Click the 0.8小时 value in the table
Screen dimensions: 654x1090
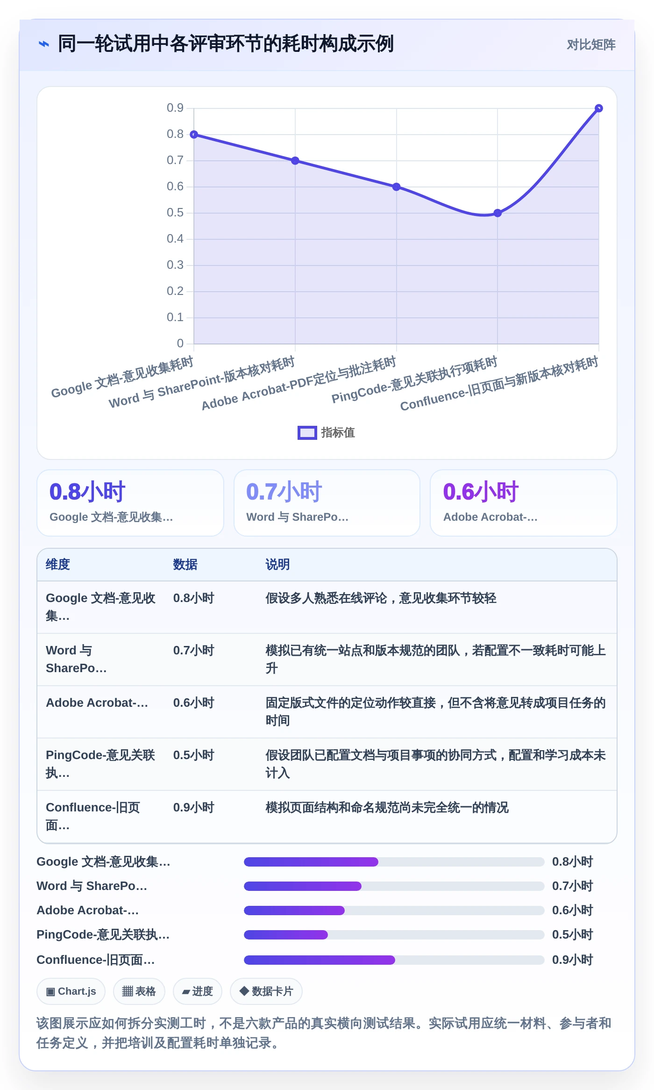(194, 598)
